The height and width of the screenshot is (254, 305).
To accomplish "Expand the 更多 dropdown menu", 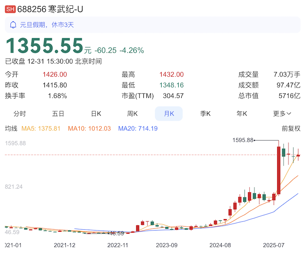I will pos(282,114).
